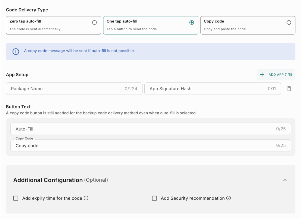
Task: Choose the Copy code delivery radio button
Action: [289, 23]
